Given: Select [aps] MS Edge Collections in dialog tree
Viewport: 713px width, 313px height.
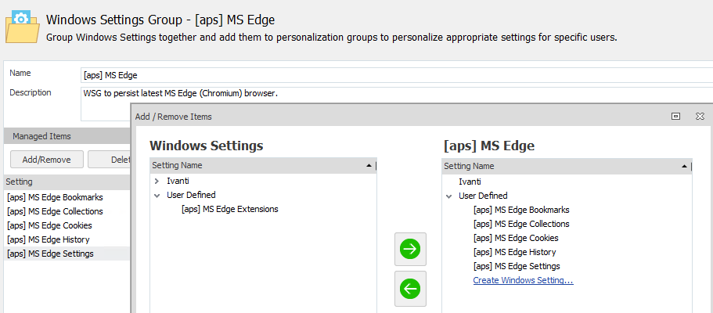Looking at the screenshot, I should 521,224.
